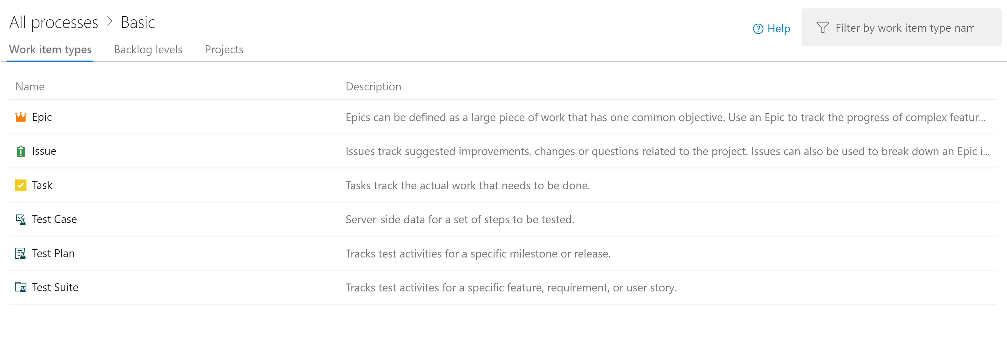Click on the Test Case row item
The width and height of the screenshot is (1007, 352).
pyautogui.click(x=55, y=218)
